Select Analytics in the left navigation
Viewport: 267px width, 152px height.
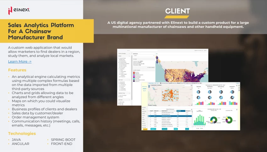[x=144, y=89]
